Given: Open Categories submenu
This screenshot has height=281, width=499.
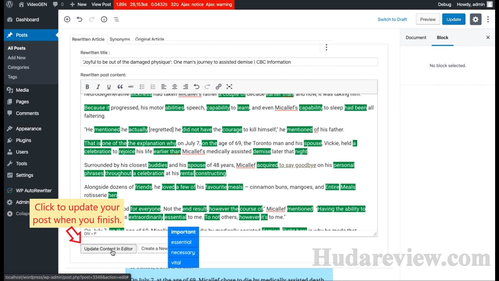Looking at the screenshot, I should click(x=18, y=67).
